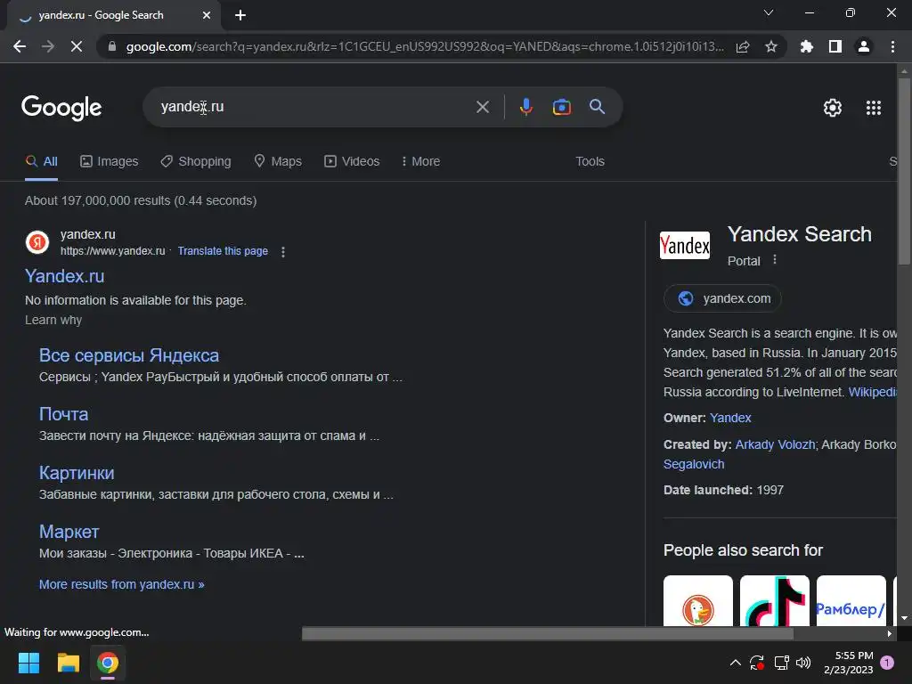Switch to the Maps tab
The image size is (912, 684).
click(x=278, y=162)
